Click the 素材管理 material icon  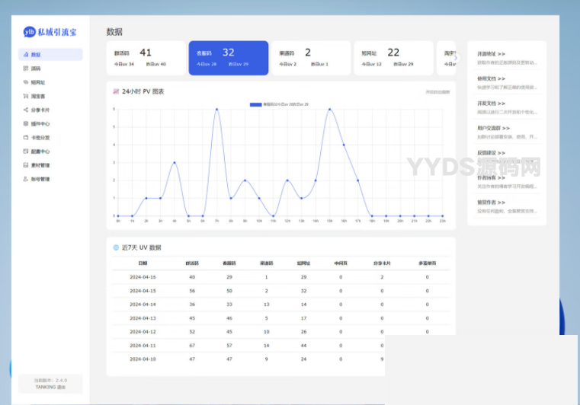click(26, 165)
